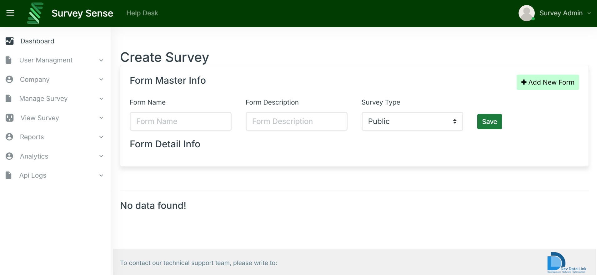Click the Api Logs file icon
Screen dimensions: 597x275
point(9,175)
